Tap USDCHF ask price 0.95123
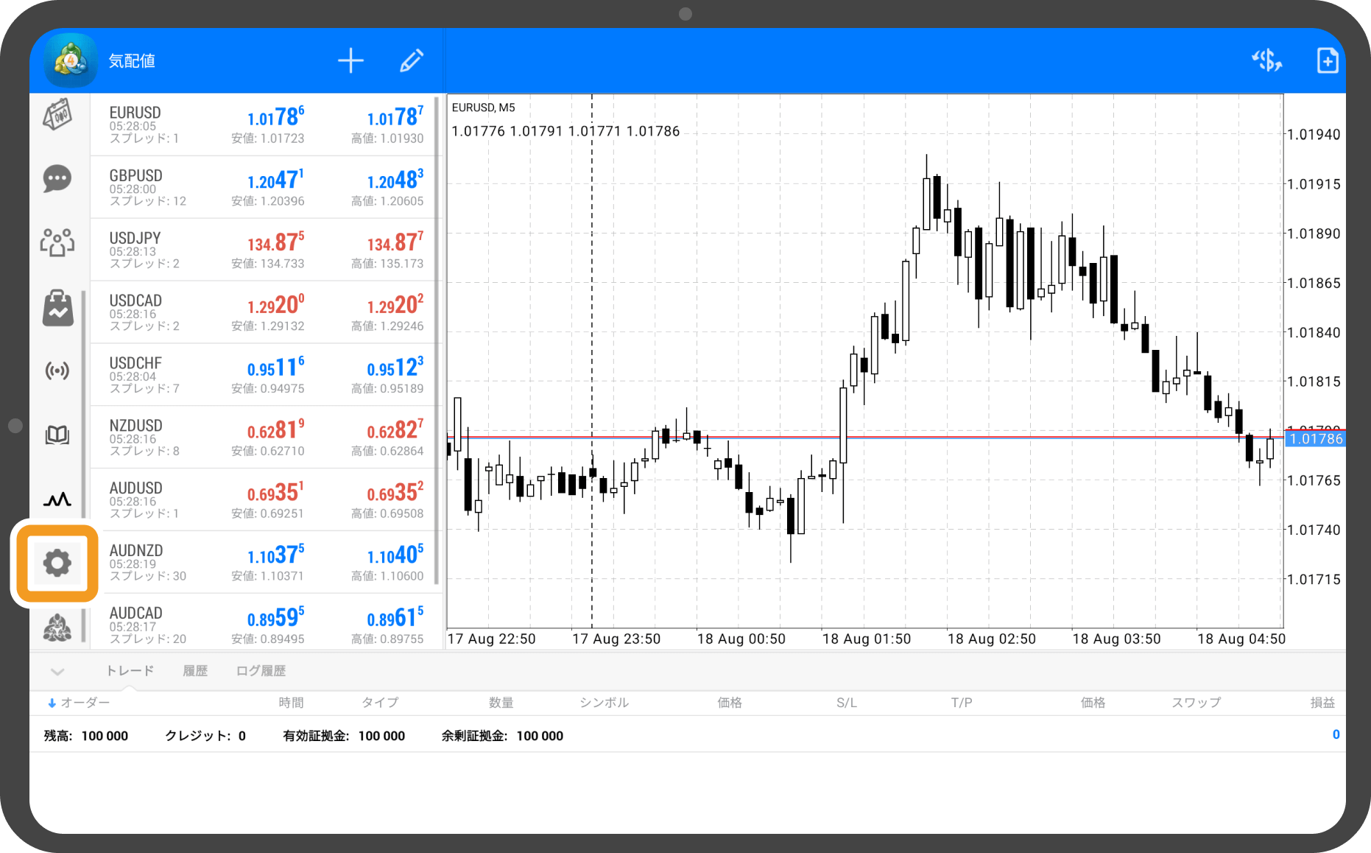The image size is (1371, 853). click(395, 367)
